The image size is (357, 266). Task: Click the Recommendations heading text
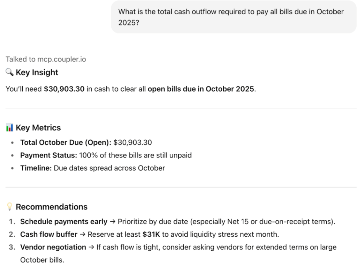pos(52,207)
